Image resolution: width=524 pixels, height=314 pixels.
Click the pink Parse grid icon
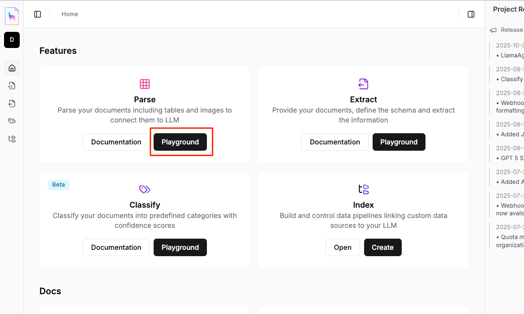(x=145, y=84)
